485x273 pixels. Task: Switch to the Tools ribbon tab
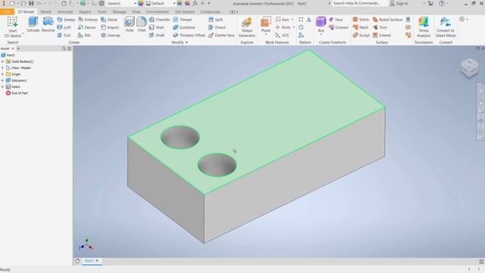(x=102, y=12)
